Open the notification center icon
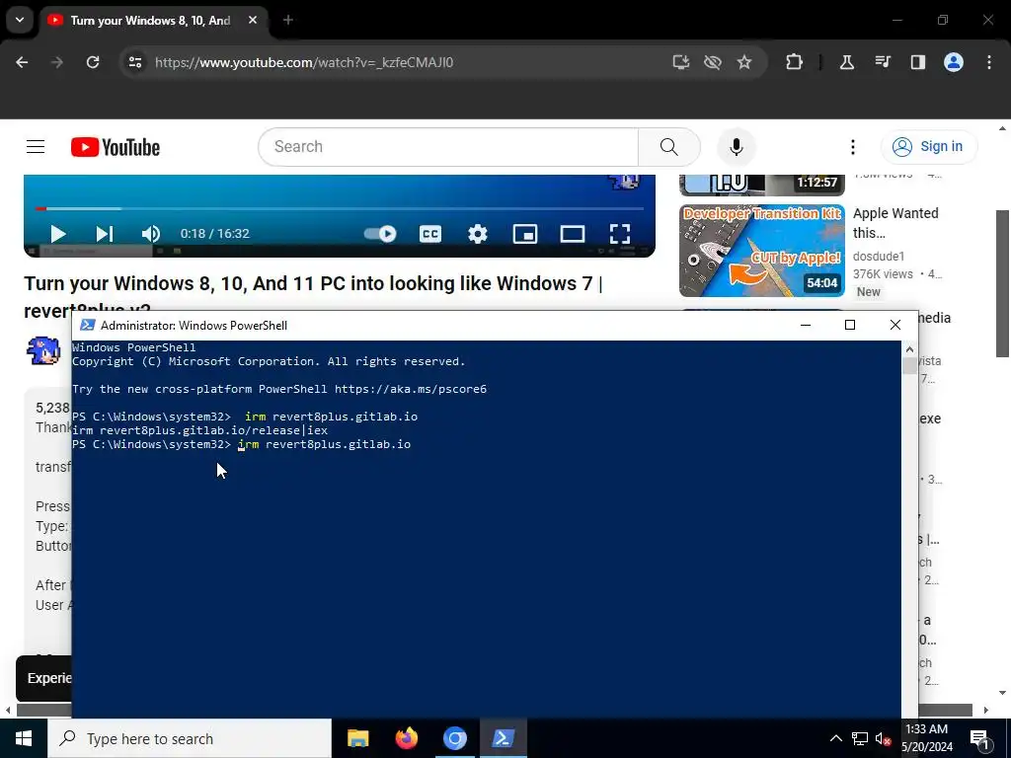The height and width of the screenshot is (758, 1011). click(x=979, y=739)
